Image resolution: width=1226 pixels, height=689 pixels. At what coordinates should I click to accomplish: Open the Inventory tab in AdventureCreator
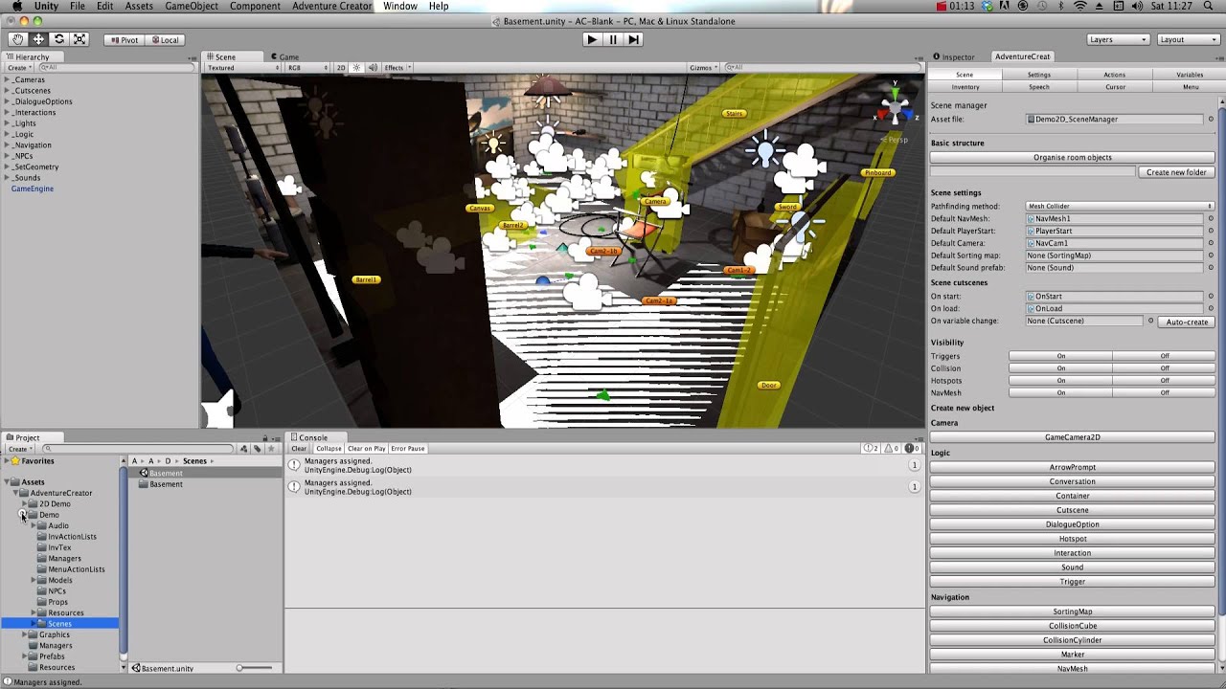click(x=965, y=87)
